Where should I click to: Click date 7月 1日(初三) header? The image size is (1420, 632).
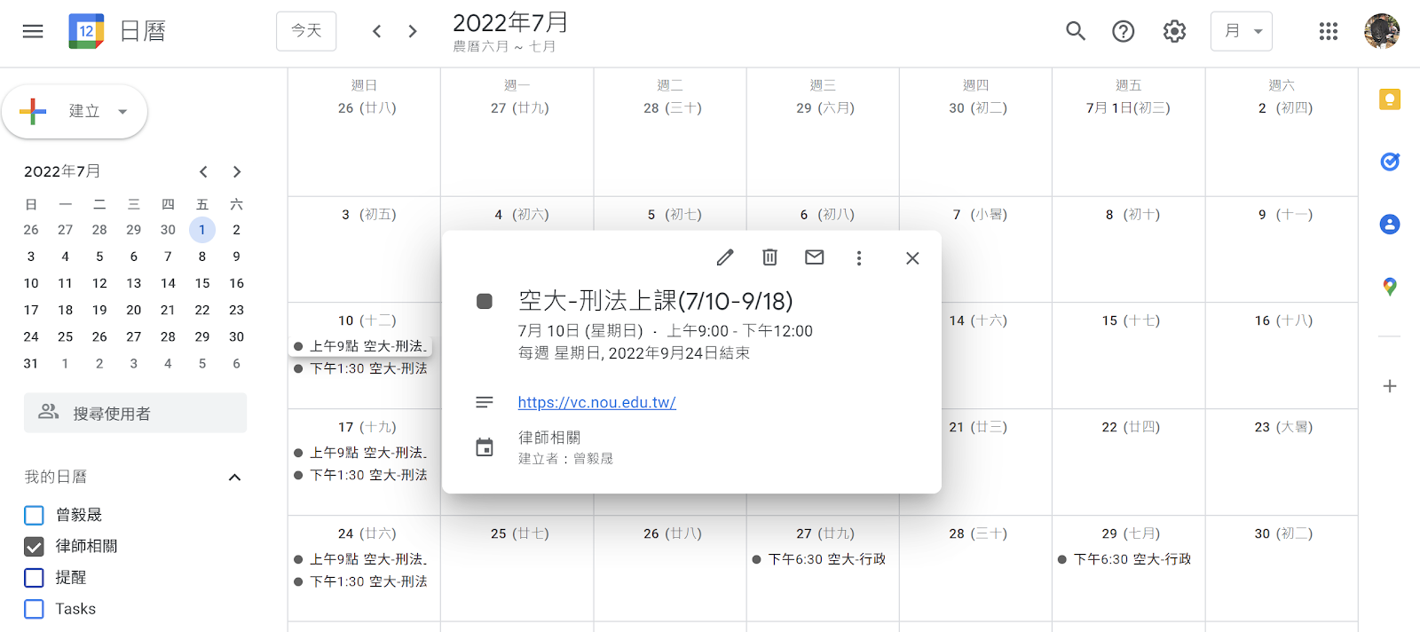[x=1128, y=107]
